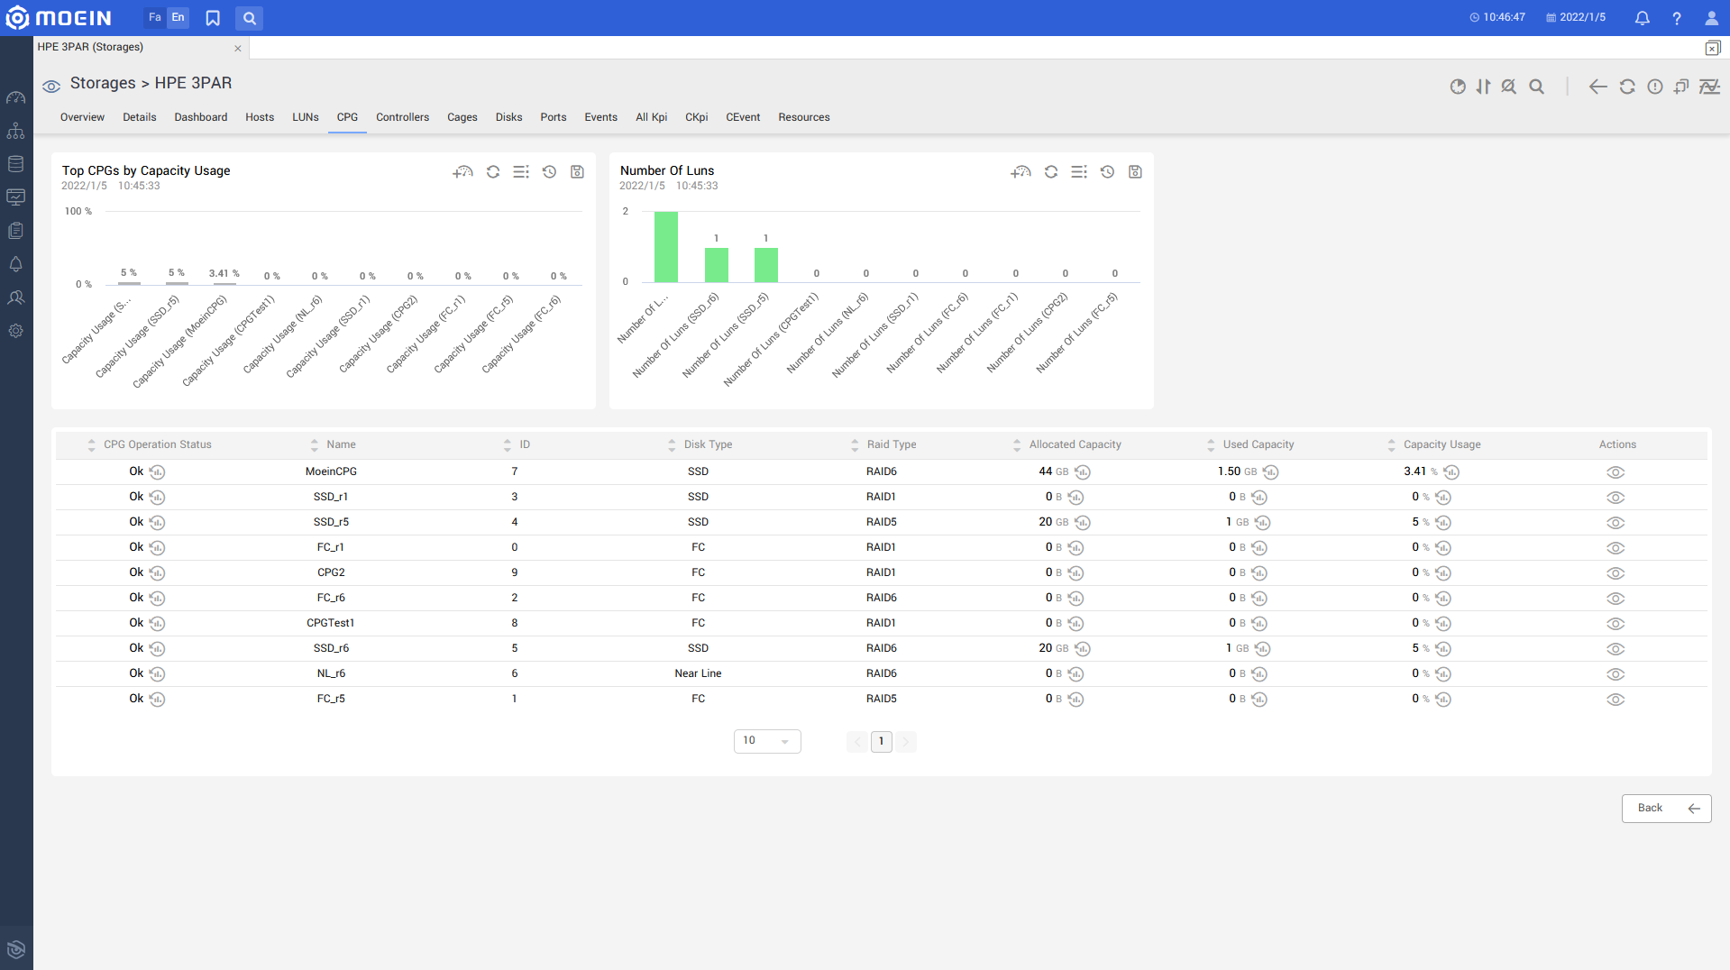
Task: Refresh the Number Of Luns chart
Action: [x=1051, y=172]
